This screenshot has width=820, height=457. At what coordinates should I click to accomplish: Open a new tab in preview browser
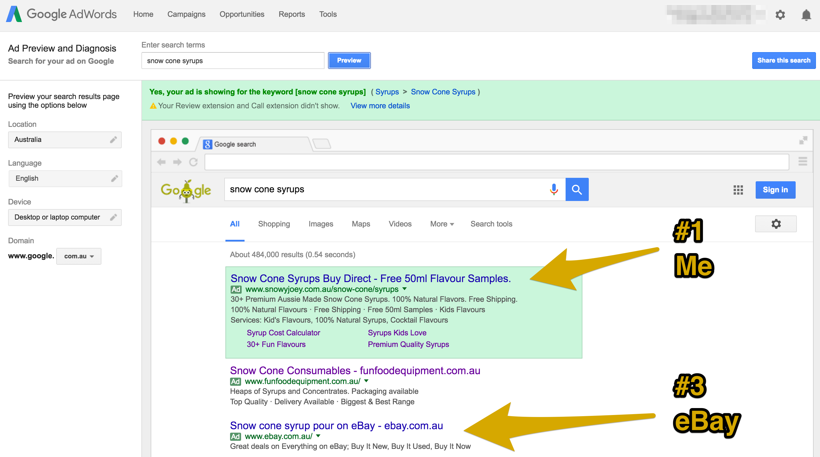coord(322,144)
